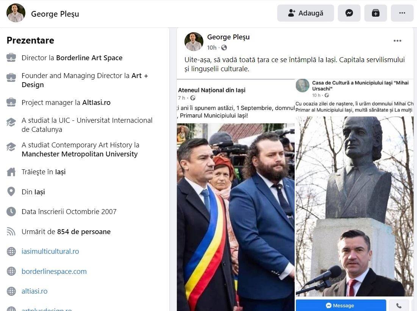Click the Borderline Art Space workplace
Viewport: 417px width, 311px height.
point(89,58)
